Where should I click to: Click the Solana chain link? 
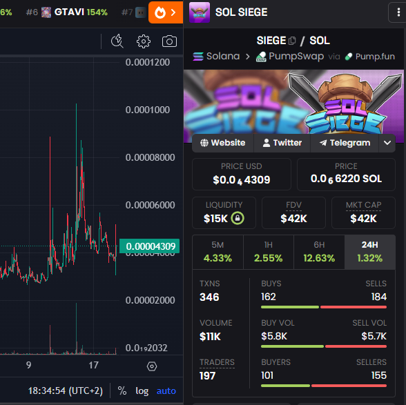[x=217, y=56]
